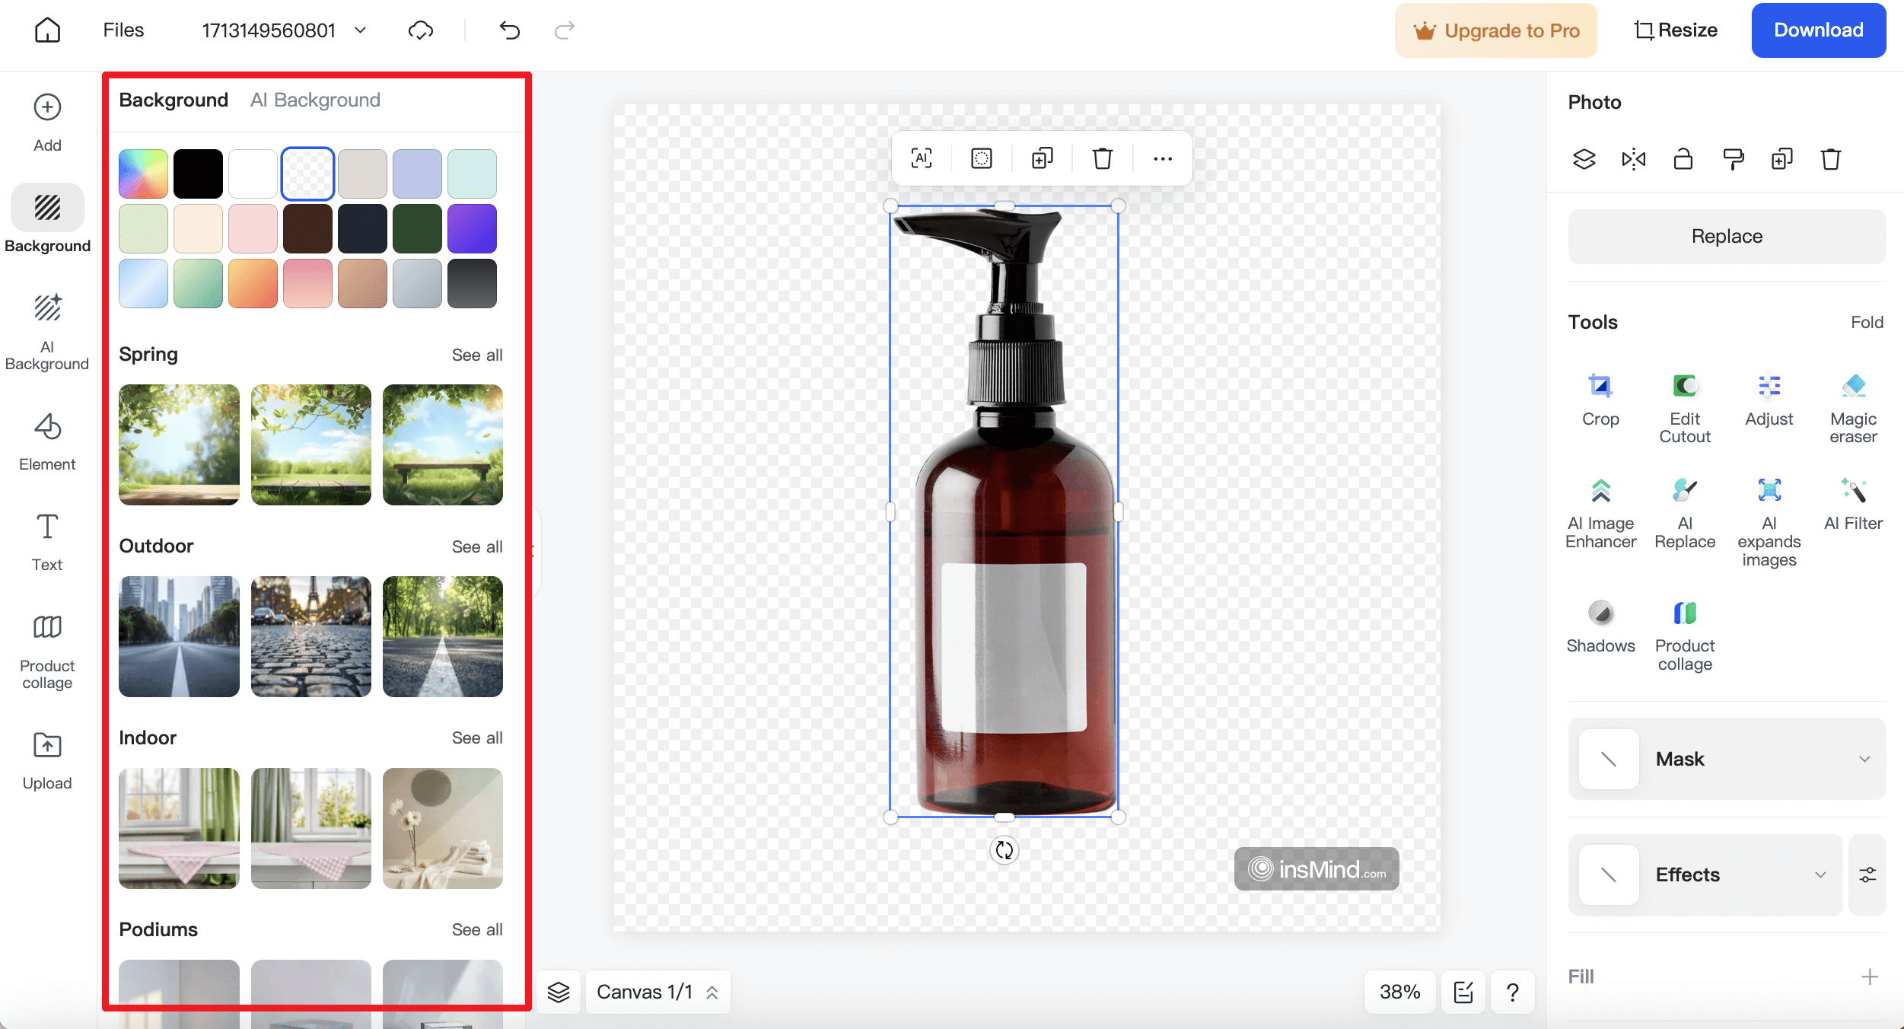Image resolution: width=1904 pixels, height=1029 pixels.
Task: Click the AI tool in floating toolbar
Action: click(921, 158)
